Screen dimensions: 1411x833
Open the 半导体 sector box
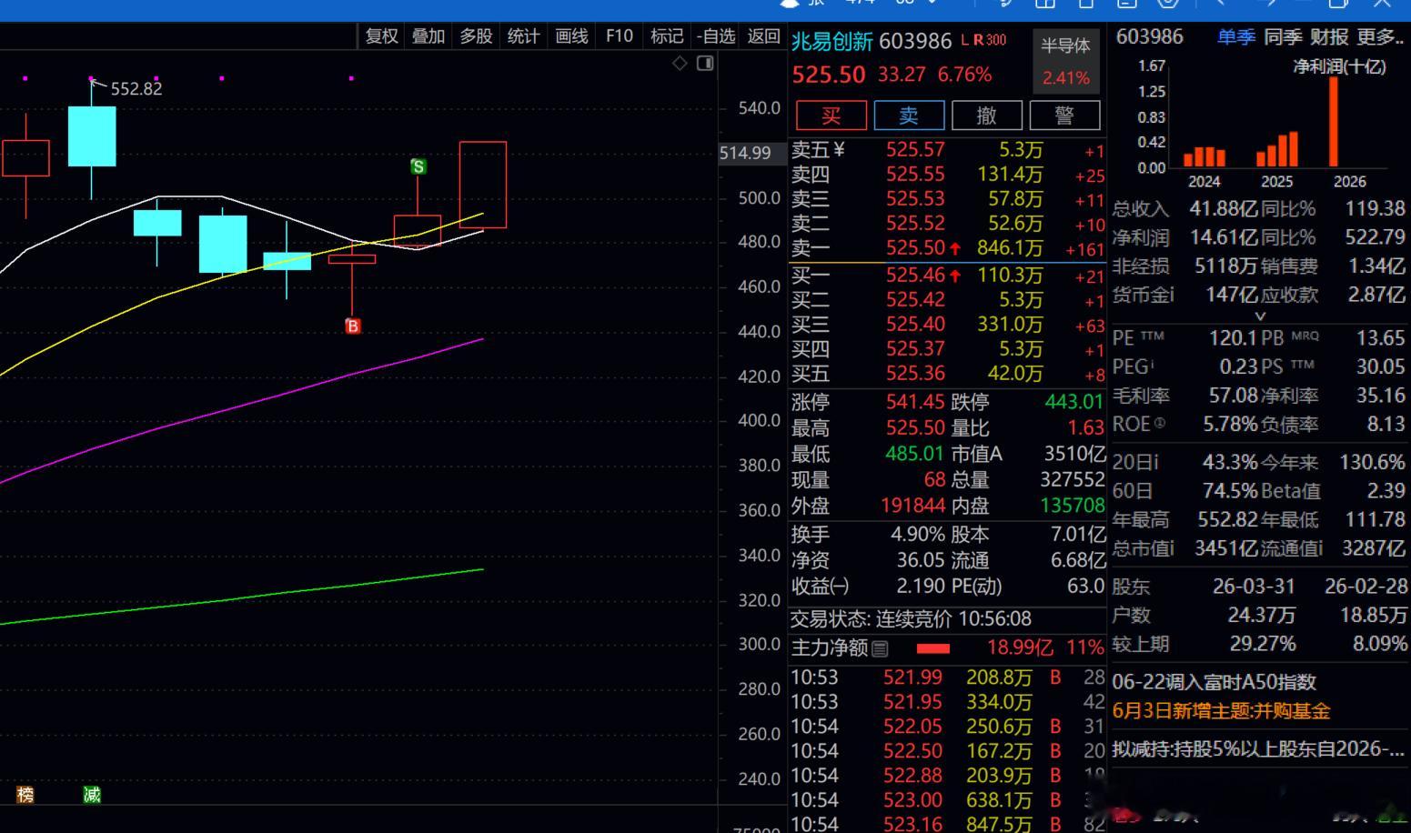tap(1065, 61)
